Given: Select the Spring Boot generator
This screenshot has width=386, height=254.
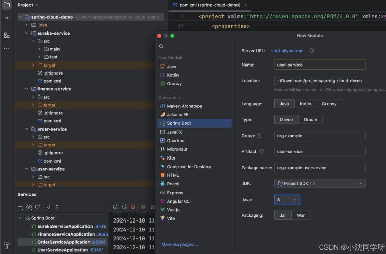Looking at the screenshot, I should [x=194, y=123].
